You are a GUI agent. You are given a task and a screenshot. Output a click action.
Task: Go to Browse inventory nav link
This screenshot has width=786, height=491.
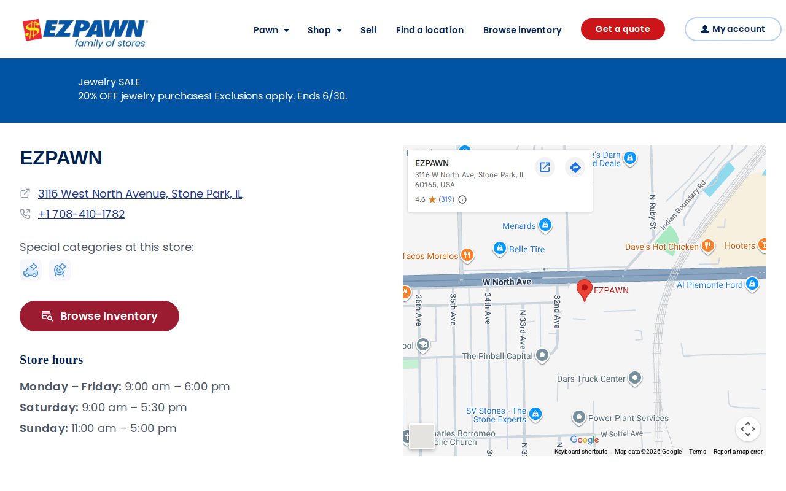pos(523,30)
